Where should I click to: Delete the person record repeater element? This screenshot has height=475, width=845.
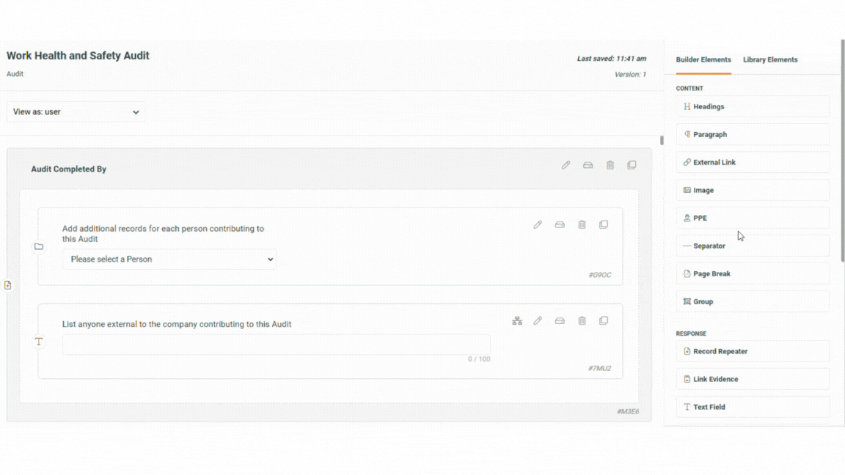tap(582, 225)
